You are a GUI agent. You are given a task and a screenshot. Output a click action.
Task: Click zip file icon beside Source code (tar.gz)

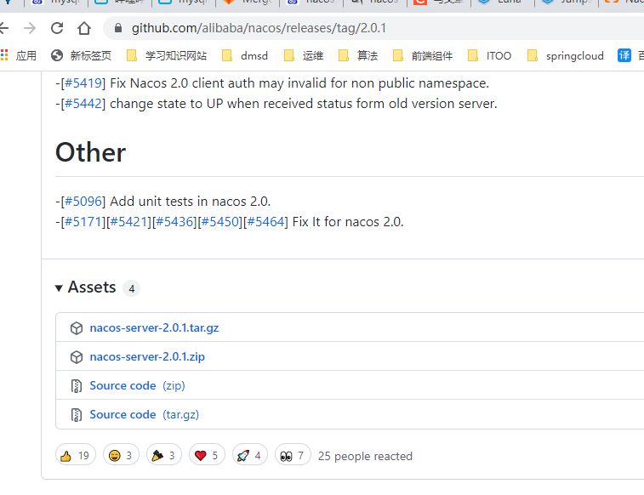77,415
